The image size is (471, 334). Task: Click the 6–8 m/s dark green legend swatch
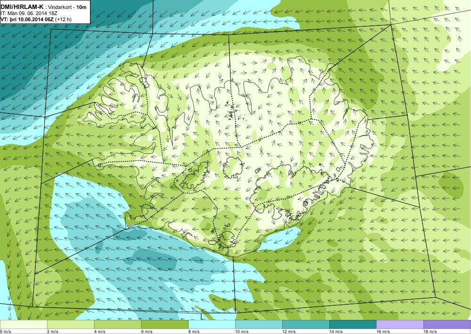tap(165, 325)
